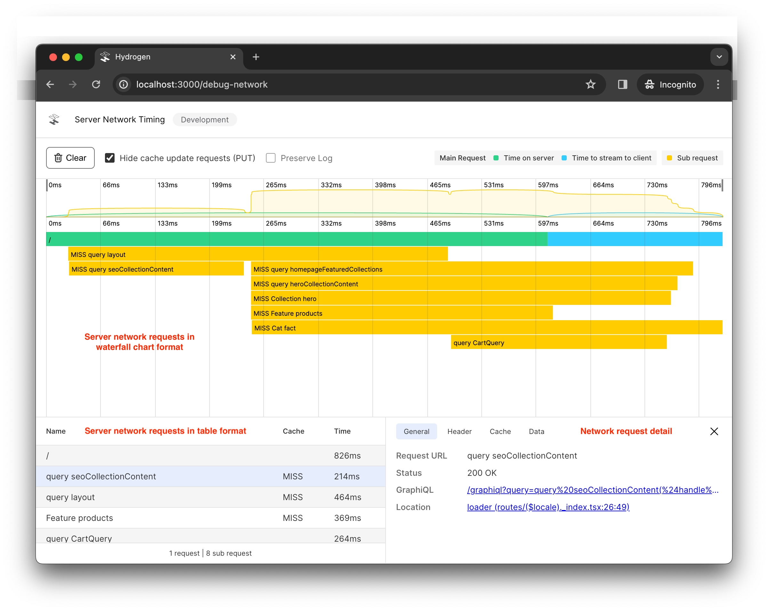Click the MISS query layout waterfall bar

pyautogui.click(x=258, y=254)
